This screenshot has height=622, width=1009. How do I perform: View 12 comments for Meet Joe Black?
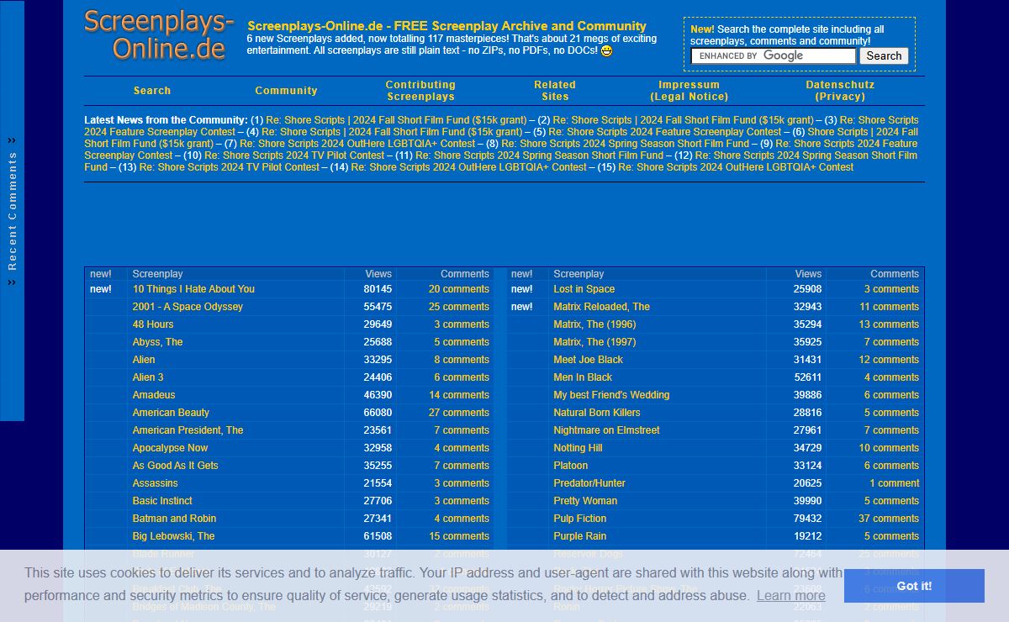click(x=889, y=360)
